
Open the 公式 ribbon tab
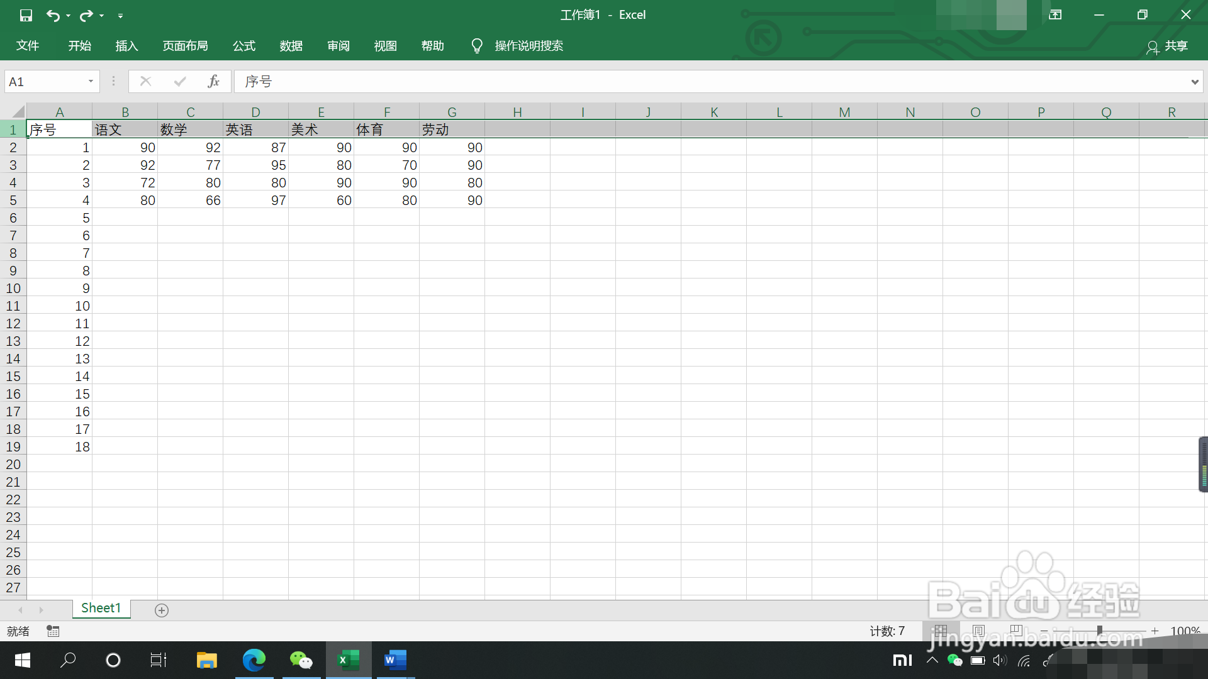click(244, 46)
